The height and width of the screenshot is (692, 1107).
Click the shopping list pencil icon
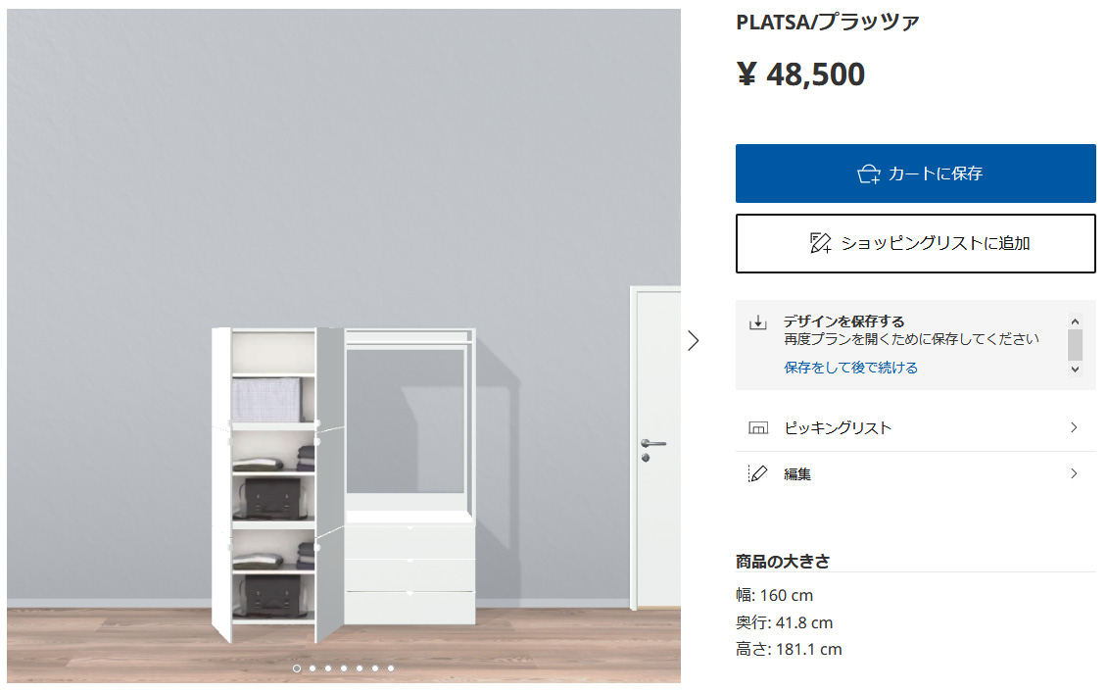click(x=820, y=243)
